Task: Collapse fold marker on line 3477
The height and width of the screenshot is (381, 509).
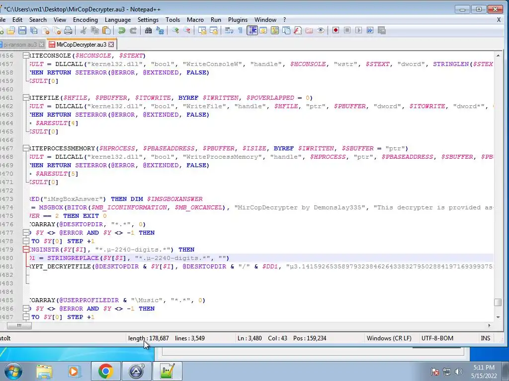Action: coord(26,233)
